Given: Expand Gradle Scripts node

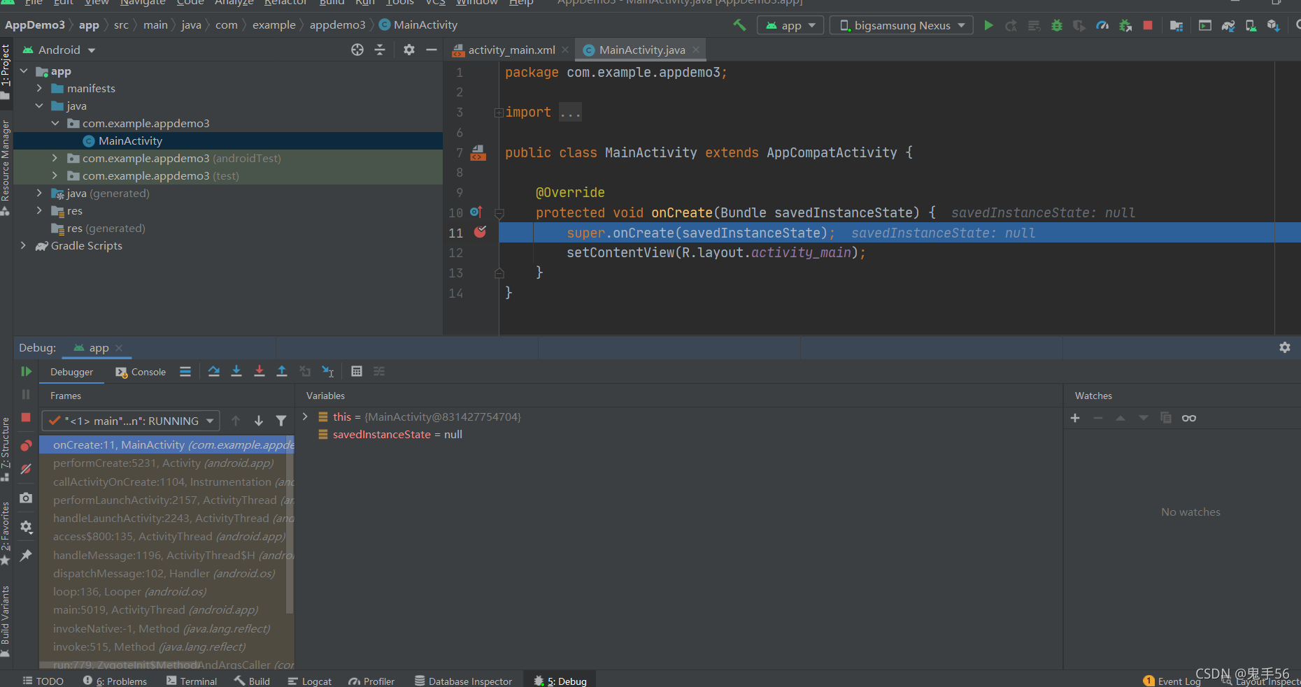Looking at the screenshot, I should pyautogui.click(x=23, y=245).
